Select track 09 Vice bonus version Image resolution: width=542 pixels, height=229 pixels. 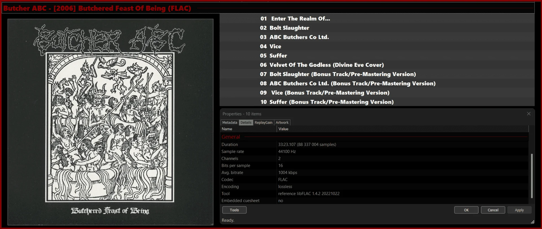point(377,93)
